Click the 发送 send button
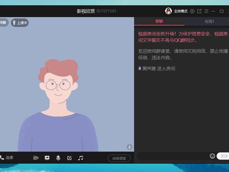This screenshot has height=172, width=229. tap(223, 156)
